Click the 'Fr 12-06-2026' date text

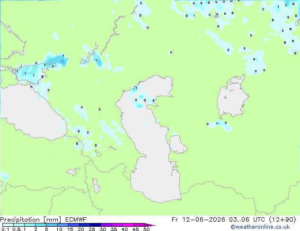point(198,220)
